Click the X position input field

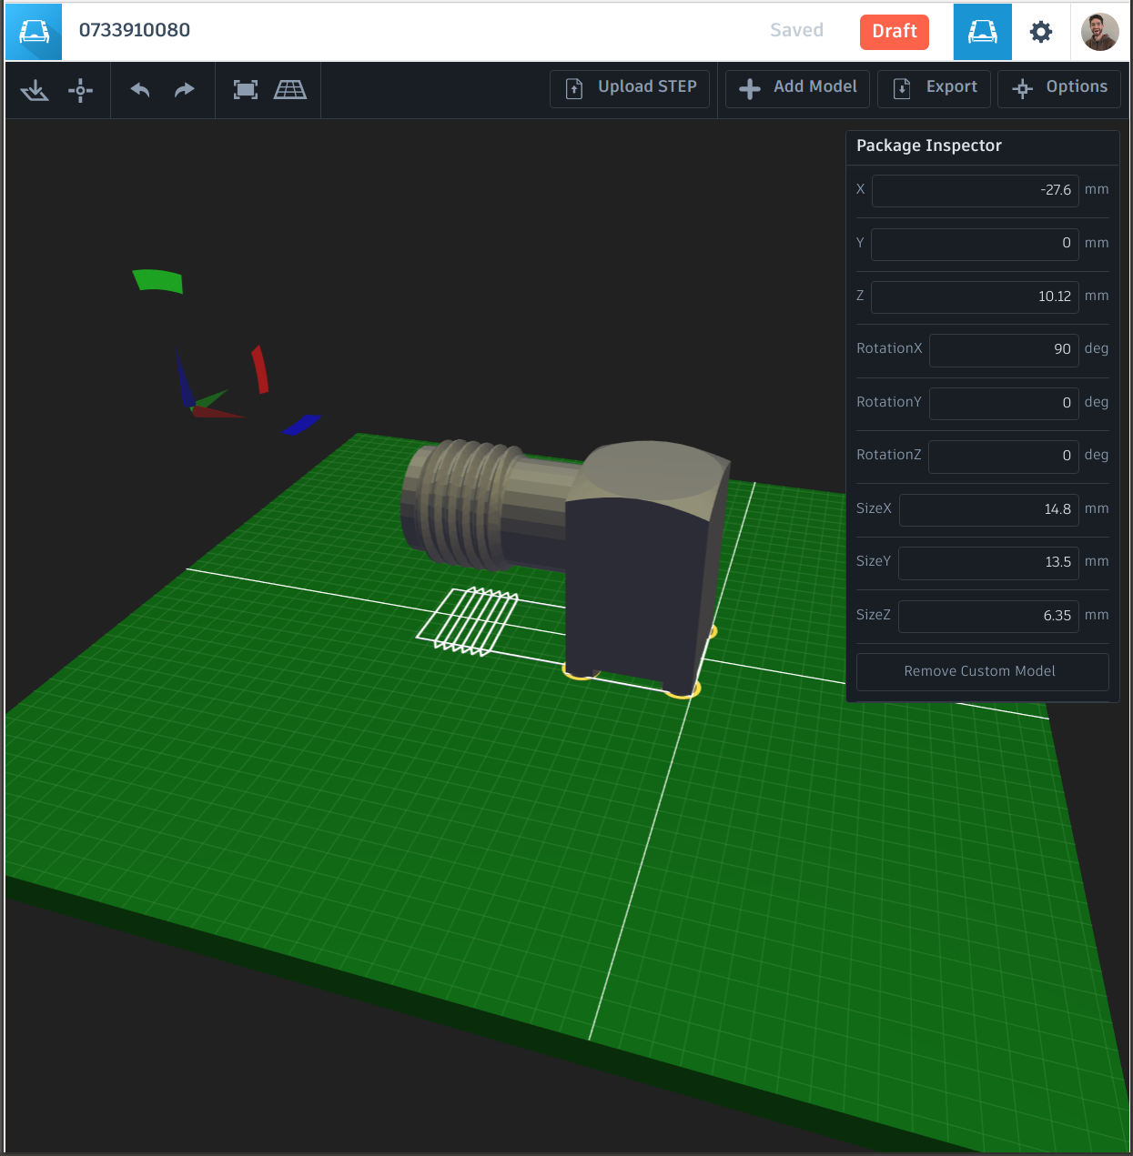(974, 190)
